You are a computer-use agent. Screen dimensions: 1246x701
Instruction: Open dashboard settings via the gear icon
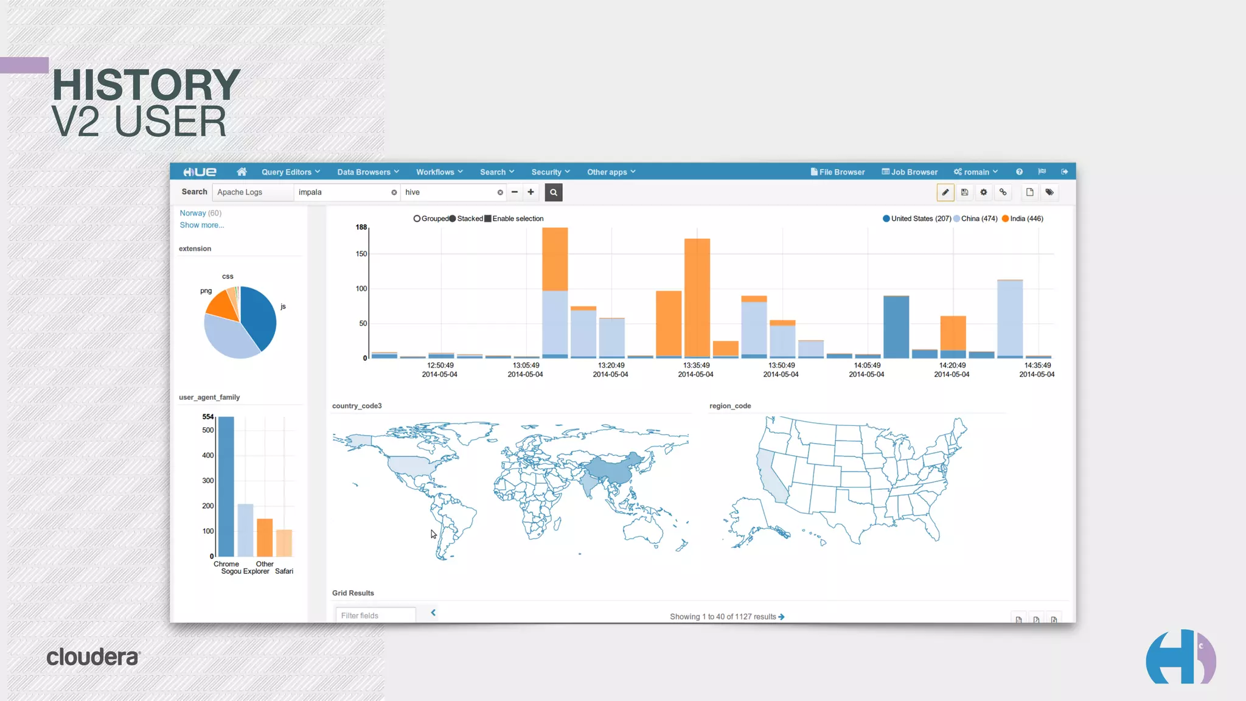click(984, 192)
